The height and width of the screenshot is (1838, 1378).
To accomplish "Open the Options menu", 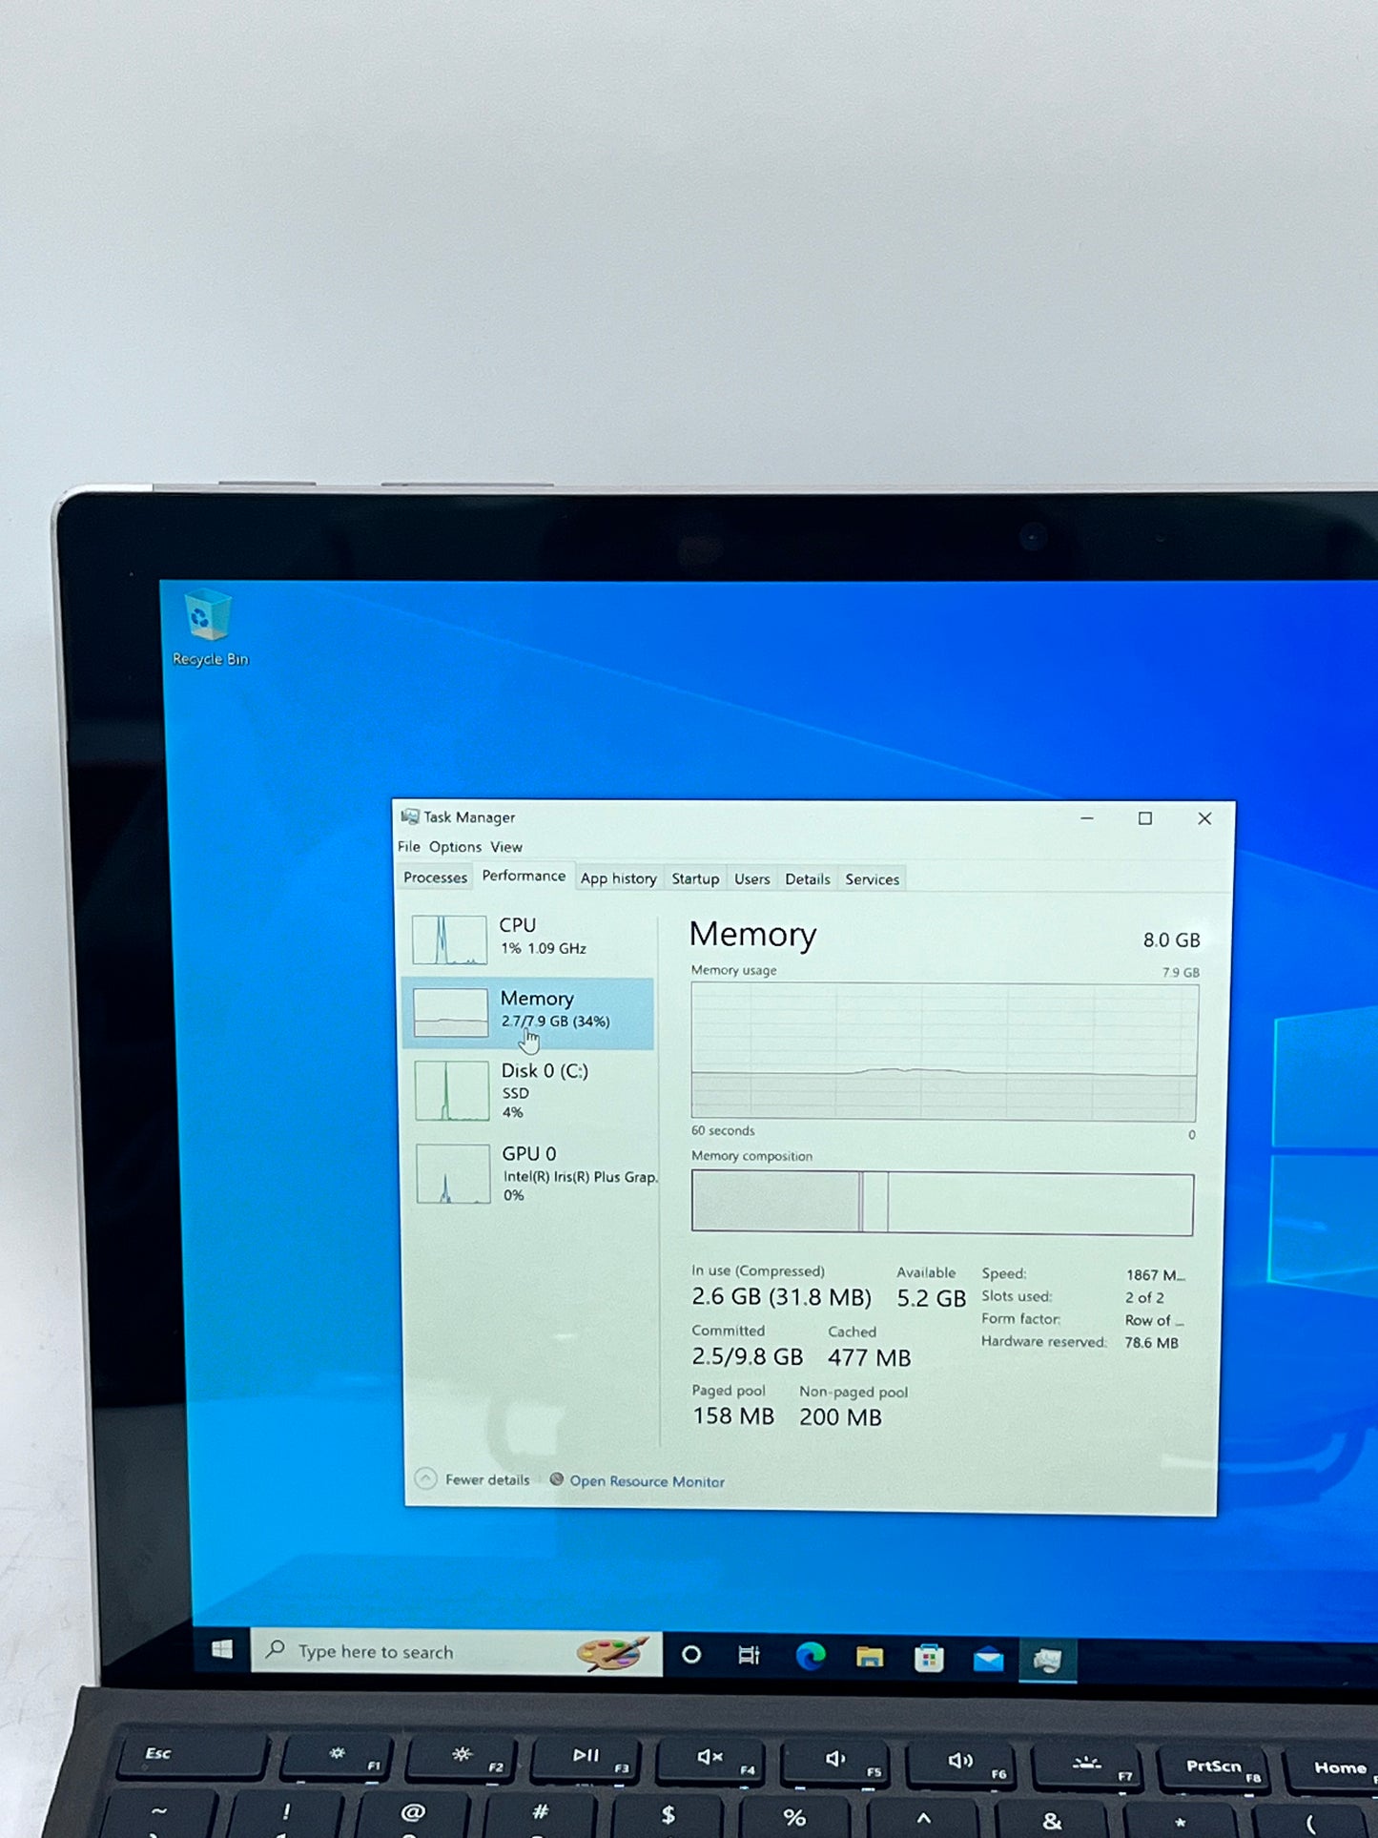I will click(455, 847).
